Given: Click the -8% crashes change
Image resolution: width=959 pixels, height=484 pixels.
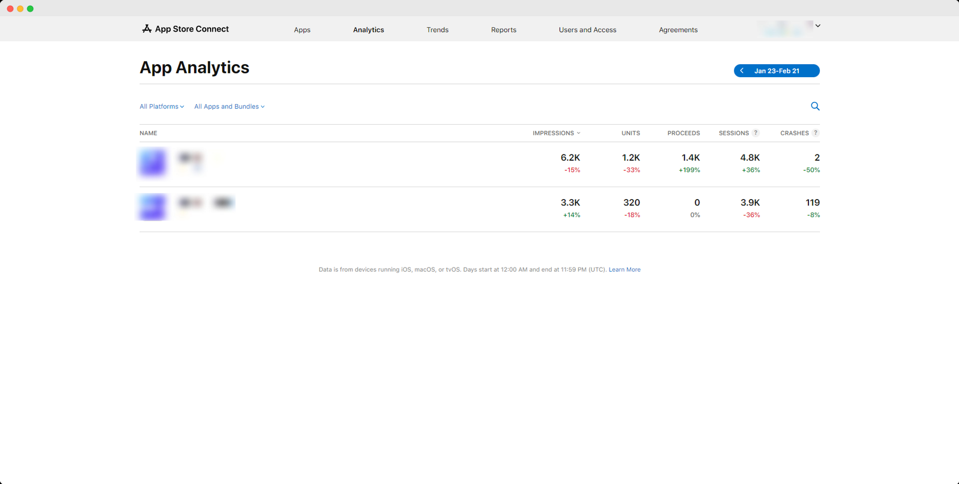Looking at the screenshot, I should pyautogui.click(x=813, y=215).
